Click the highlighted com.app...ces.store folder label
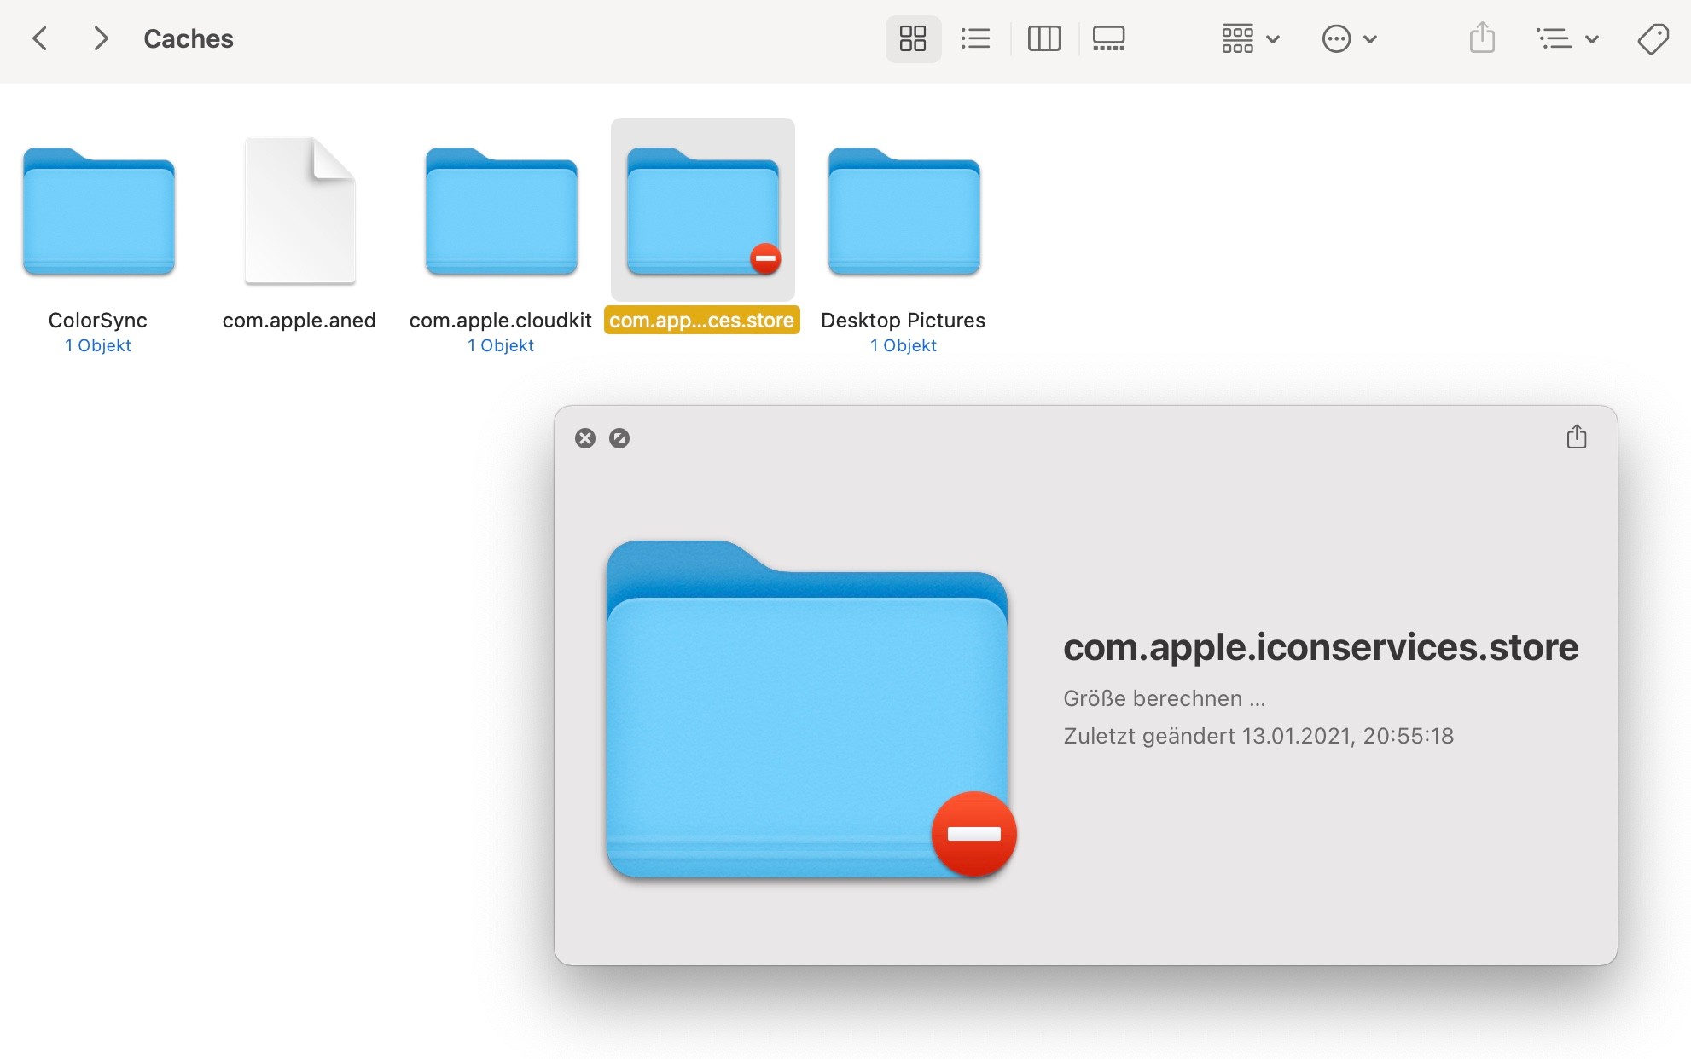 point(701,321)
